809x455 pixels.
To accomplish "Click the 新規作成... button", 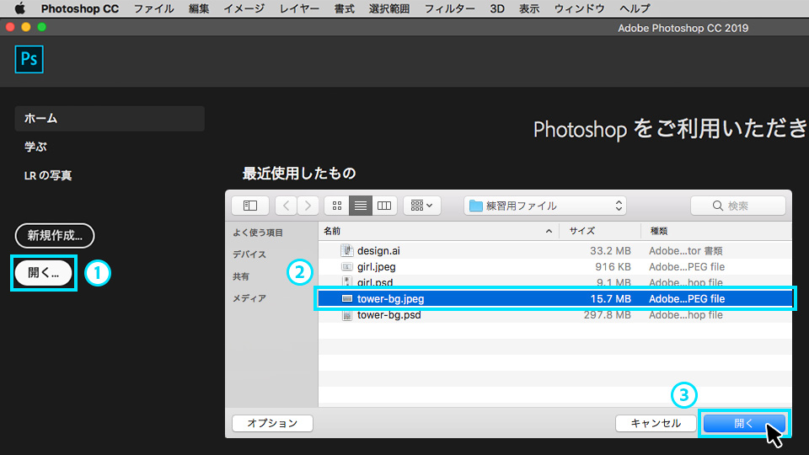I will click(55, 236).
